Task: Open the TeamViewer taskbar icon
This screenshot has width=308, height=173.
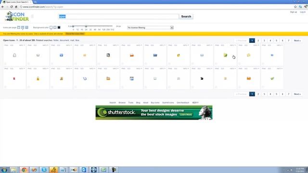Action: coord(84,170)
